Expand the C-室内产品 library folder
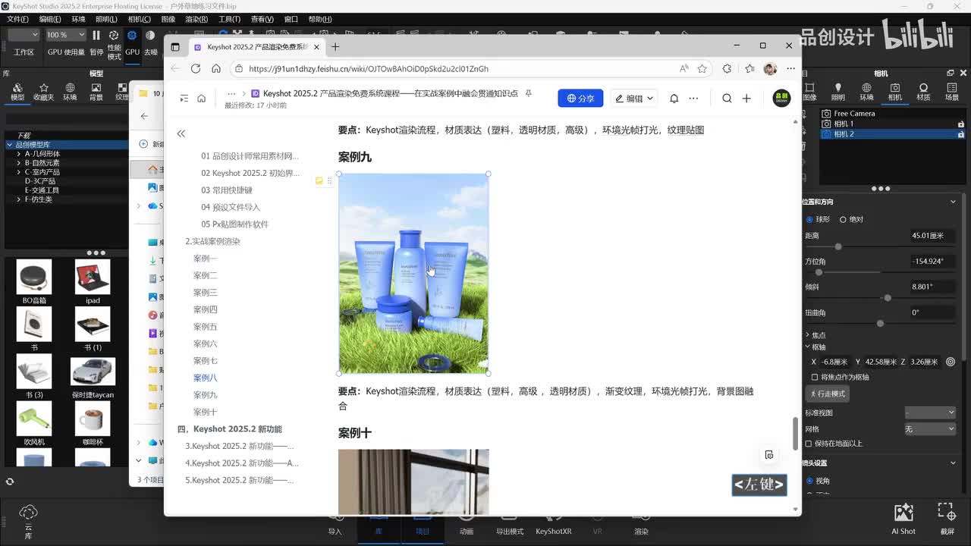The height and width of the screenshot is (546, 971). click(18, 172)
